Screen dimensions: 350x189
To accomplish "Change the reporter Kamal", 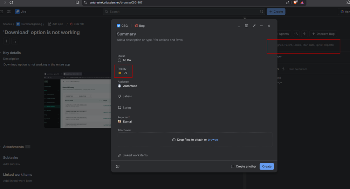I will coord(125,122).
